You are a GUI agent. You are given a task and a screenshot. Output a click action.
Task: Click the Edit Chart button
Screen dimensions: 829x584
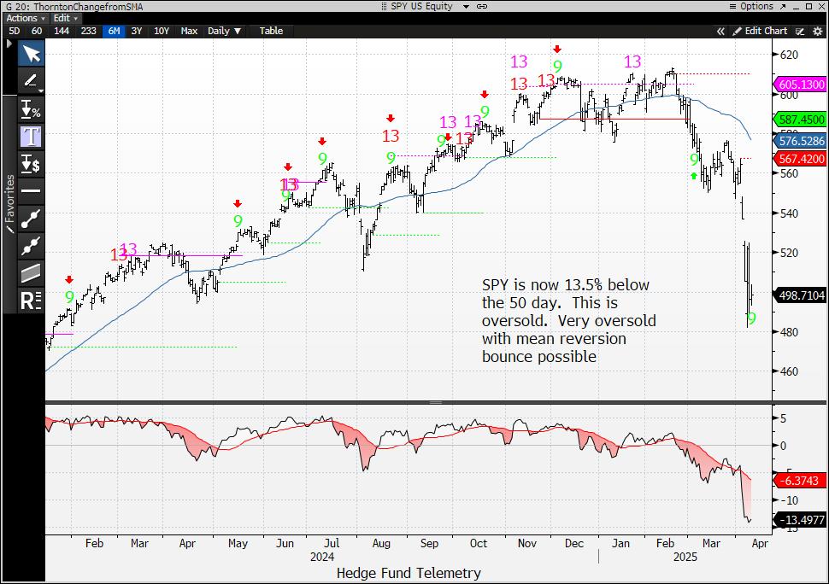click(761, 31)
